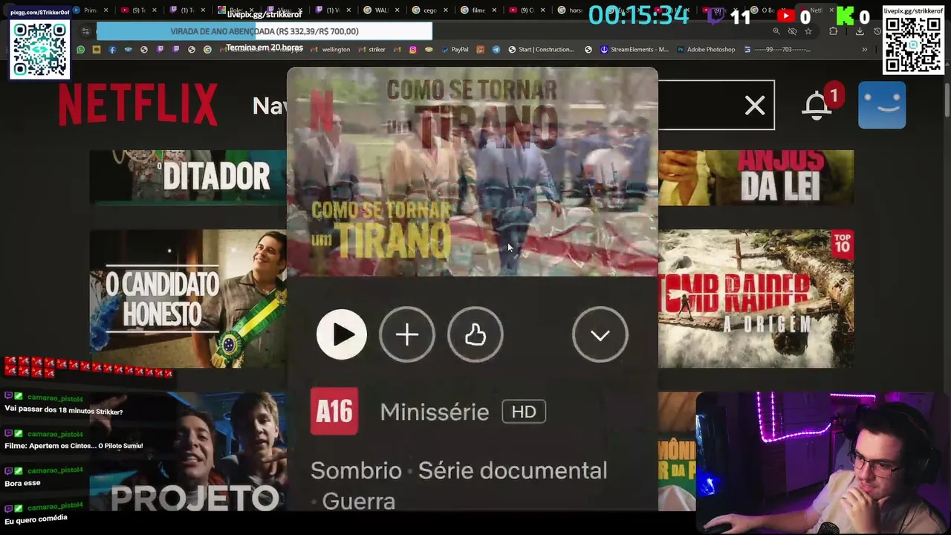Screen dimensions: 951x535
Task: Open the browser history clock icon
Action: click(x=877, y=31)
